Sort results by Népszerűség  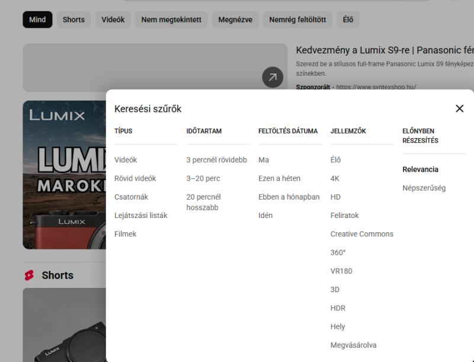tap(424, 188)
